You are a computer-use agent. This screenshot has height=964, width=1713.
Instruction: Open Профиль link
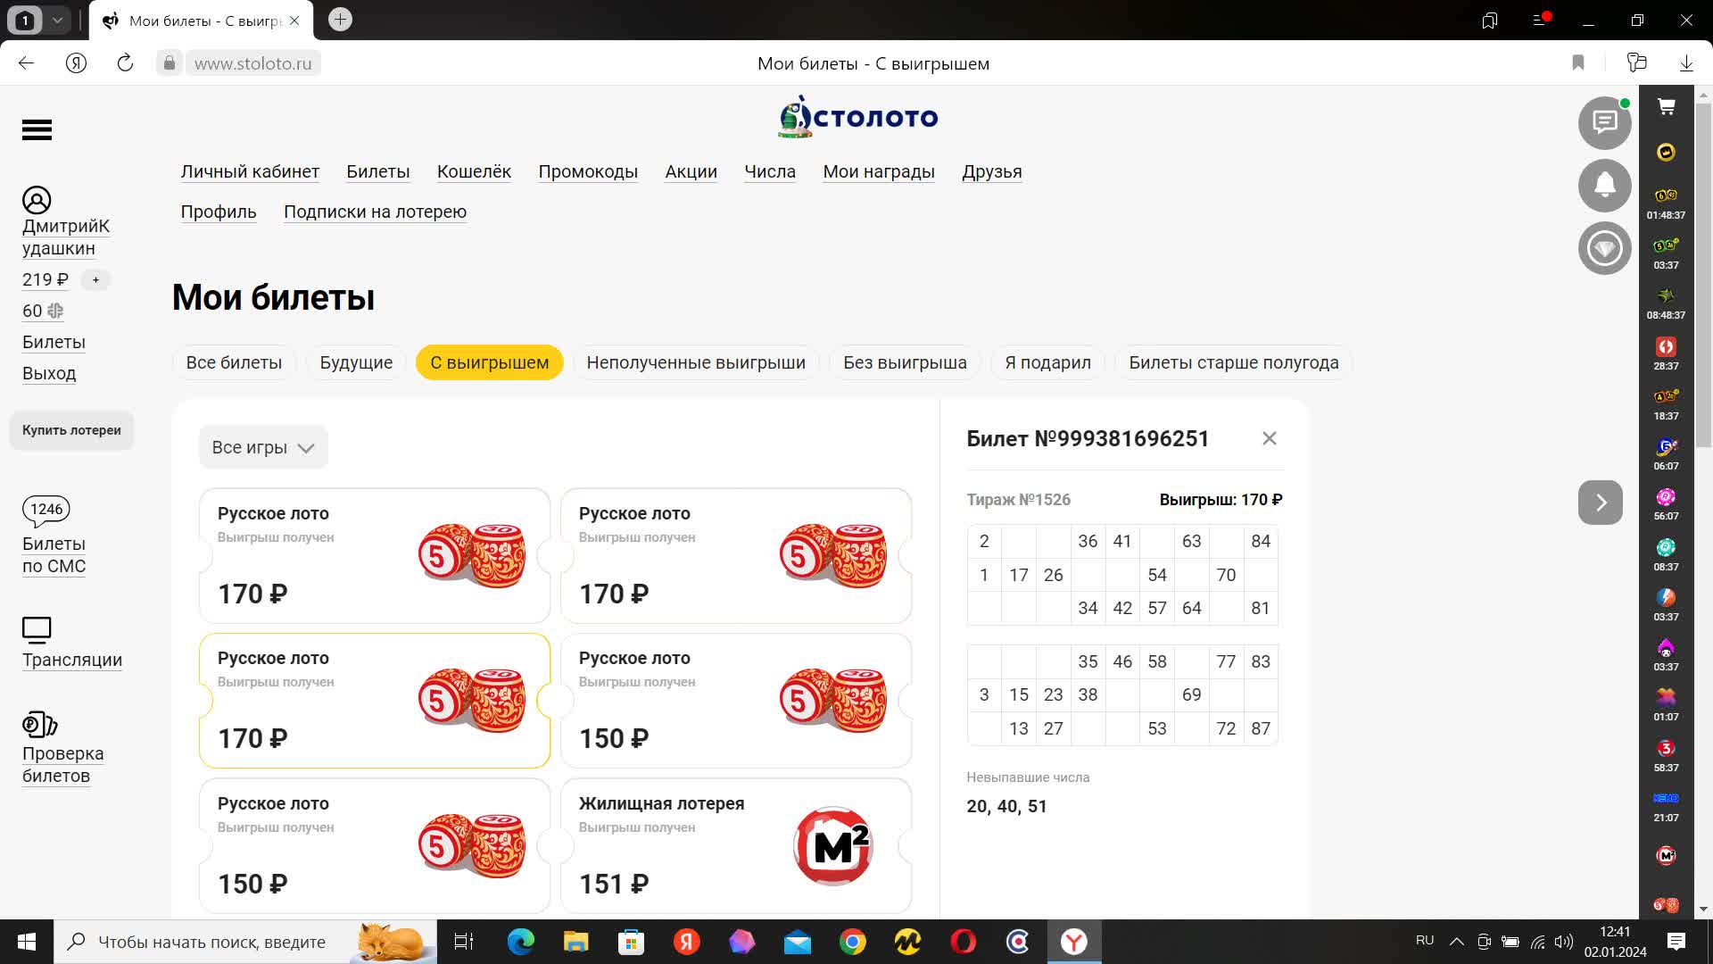coord(219,212)
